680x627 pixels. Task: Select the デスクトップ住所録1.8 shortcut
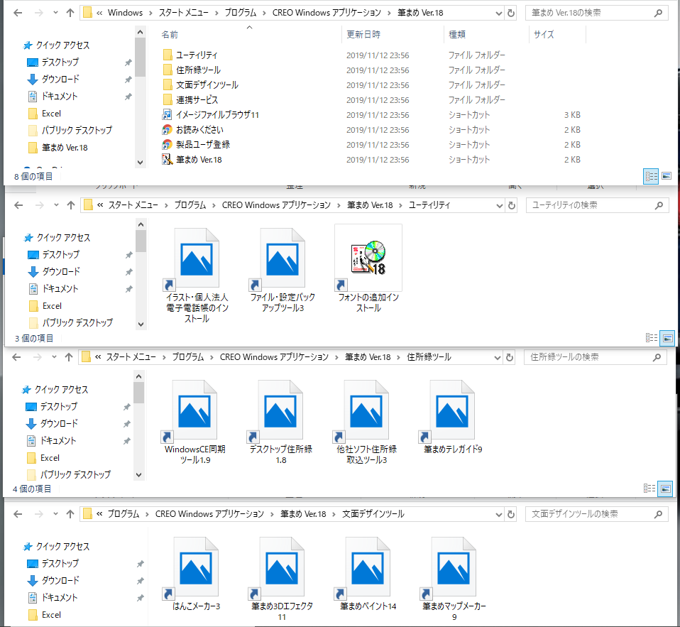[x=280, y=422]
